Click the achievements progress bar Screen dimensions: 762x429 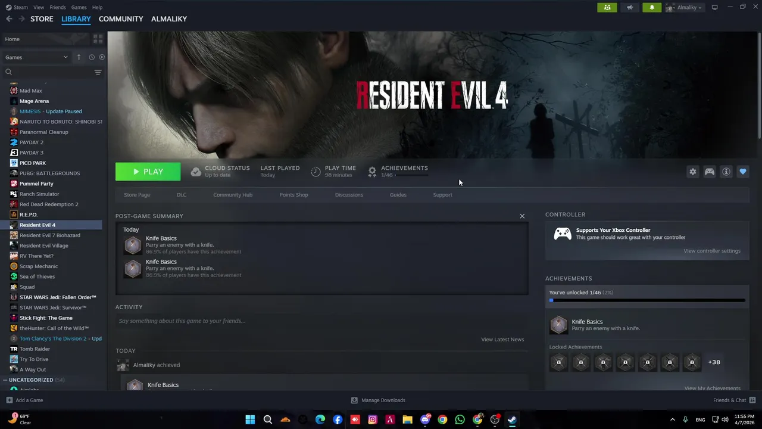click(647, 300)
